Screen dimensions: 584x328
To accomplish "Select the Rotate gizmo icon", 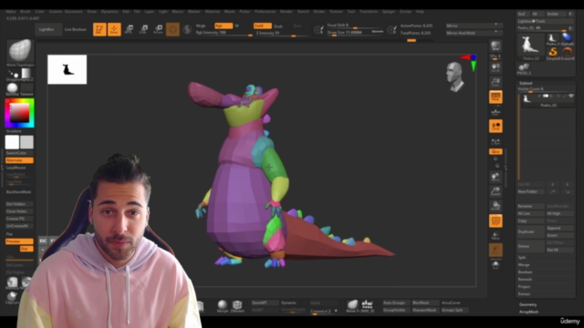I will (158, 29).
